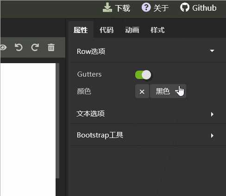
Task: Click the Github octocat icon
Action: (x=185, y=7)
